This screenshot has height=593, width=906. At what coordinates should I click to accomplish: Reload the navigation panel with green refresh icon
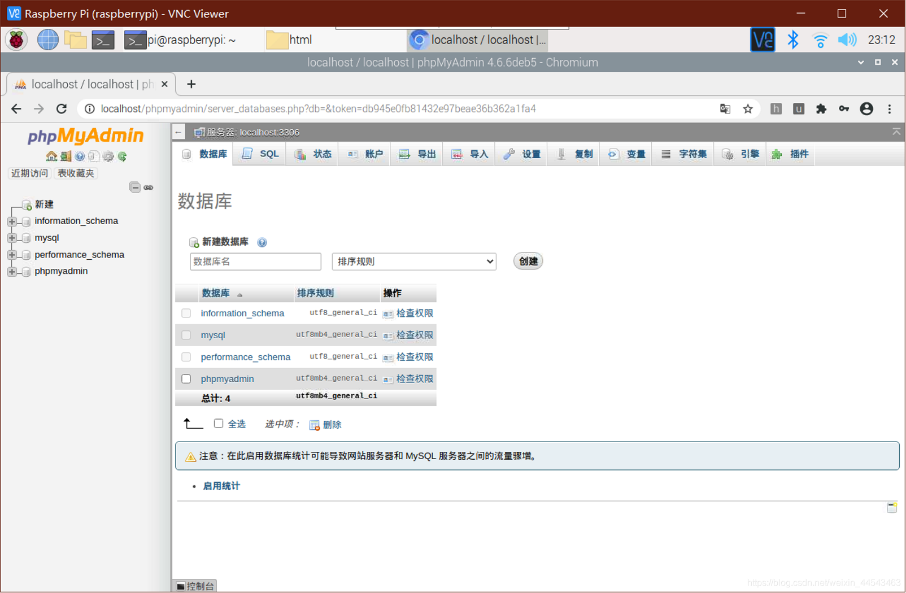coord(122,156)
